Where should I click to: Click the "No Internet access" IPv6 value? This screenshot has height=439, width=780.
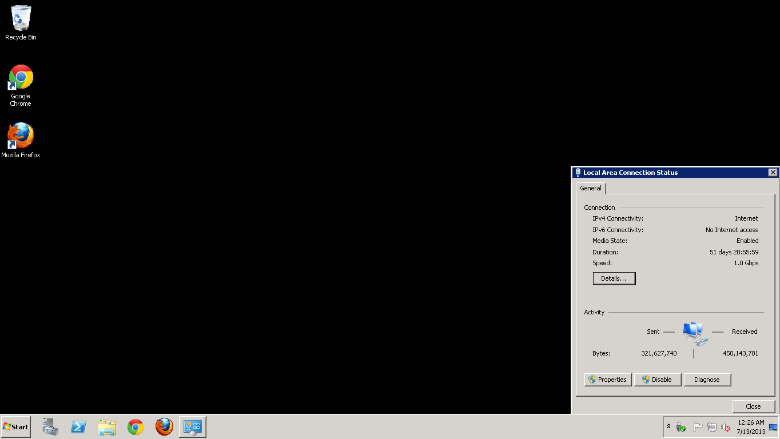[x=732, y=230]
